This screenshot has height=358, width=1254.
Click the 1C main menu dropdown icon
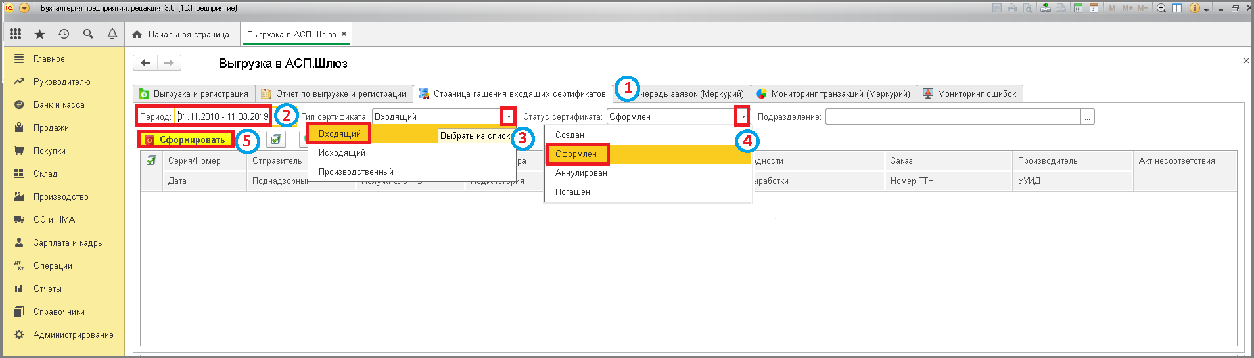tap(24, 8)
